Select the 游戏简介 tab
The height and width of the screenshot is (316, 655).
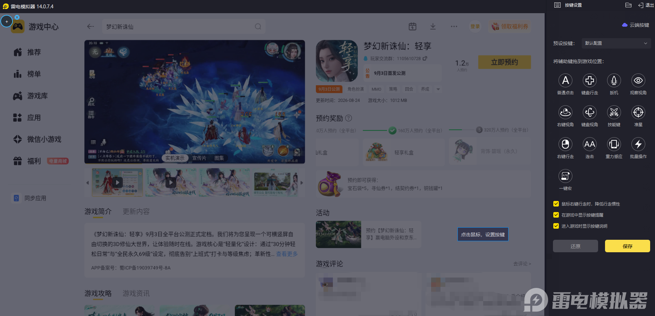click(98, 211)
